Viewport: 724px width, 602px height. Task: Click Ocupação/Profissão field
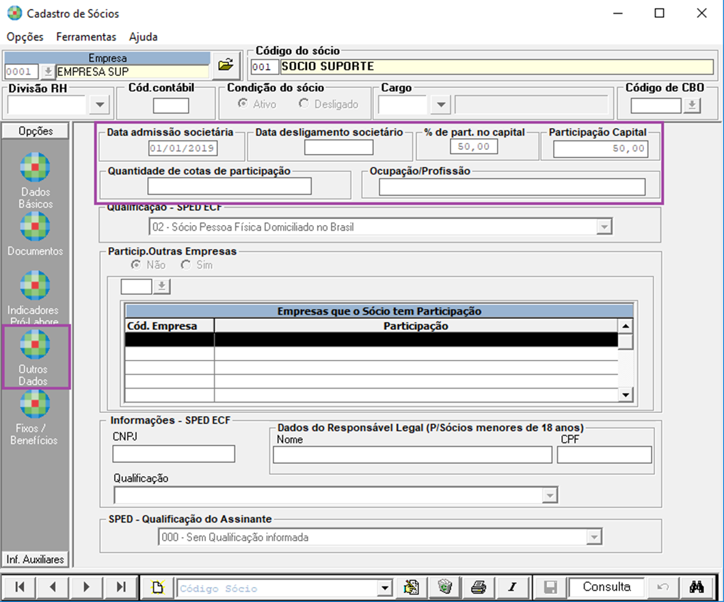tap(512, 187)
